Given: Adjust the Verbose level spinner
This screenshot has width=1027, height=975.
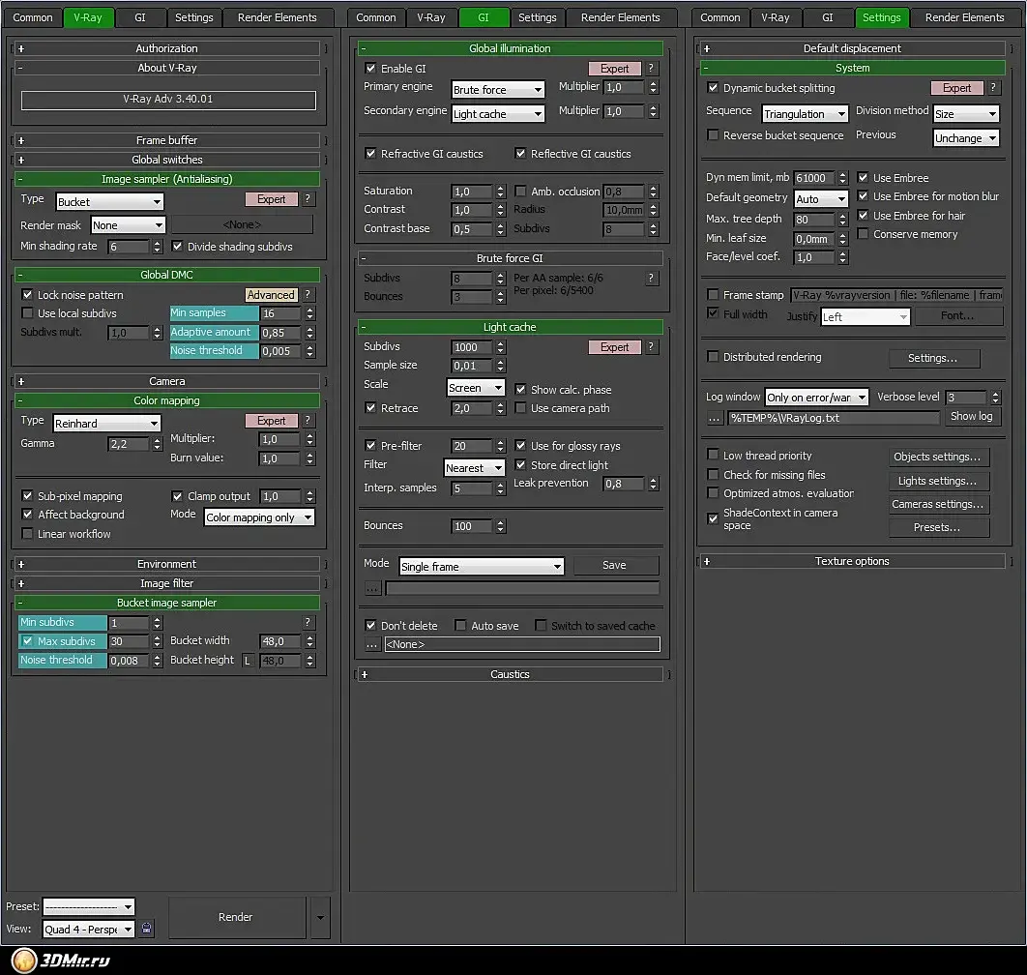Looking at the screenshot, I should click(995, 398).
